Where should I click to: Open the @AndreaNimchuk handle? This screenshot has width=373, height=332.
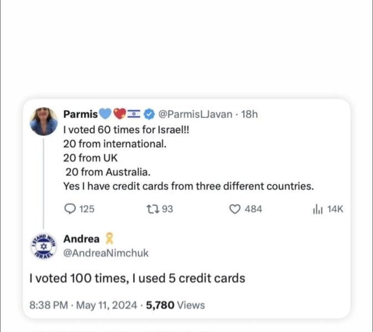point(106,253)
